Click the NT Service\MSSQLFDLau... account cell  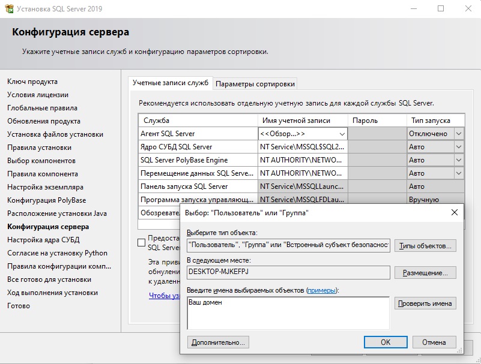click(303, 199)
